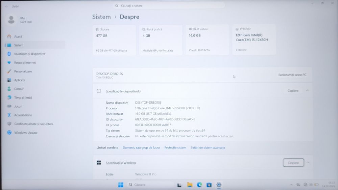
Task: Collapse the Specificațiile dispozitivului section
Action: point(307,90)
